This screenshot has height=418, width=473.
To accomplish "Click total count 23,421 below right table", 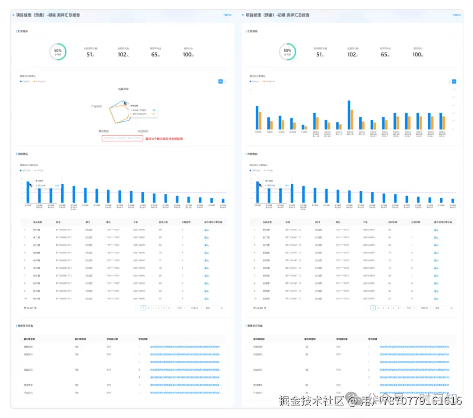I will click(x=260, y=308).
